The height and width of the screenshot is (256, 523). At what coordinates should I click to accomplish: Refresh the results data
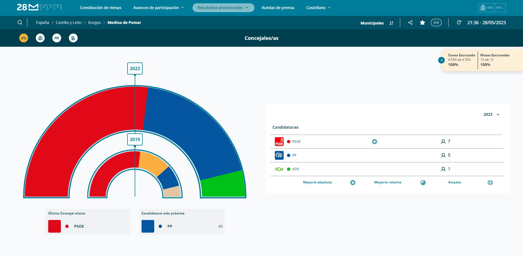(x=459, y=23)
